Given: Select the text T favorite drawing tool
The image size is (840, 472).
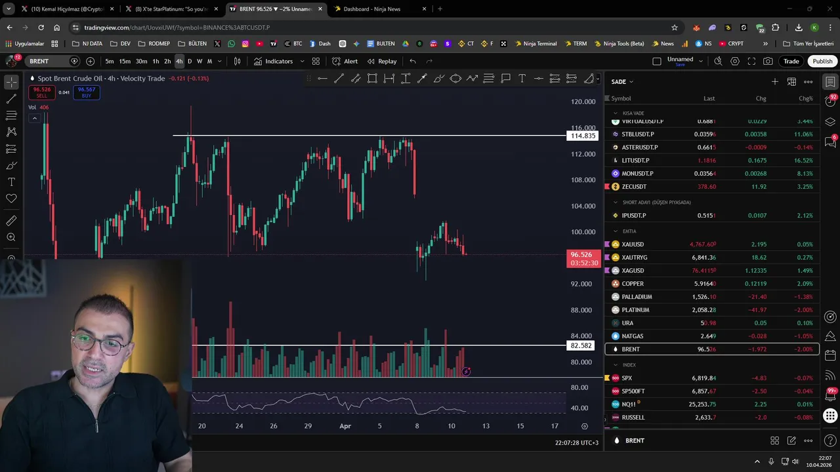Looking at the screenshot, I should pyautogui.click(x=522, y=79).
